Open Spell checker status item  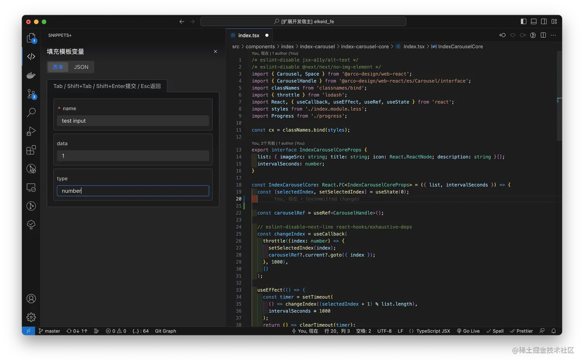(x=495, y=331)
